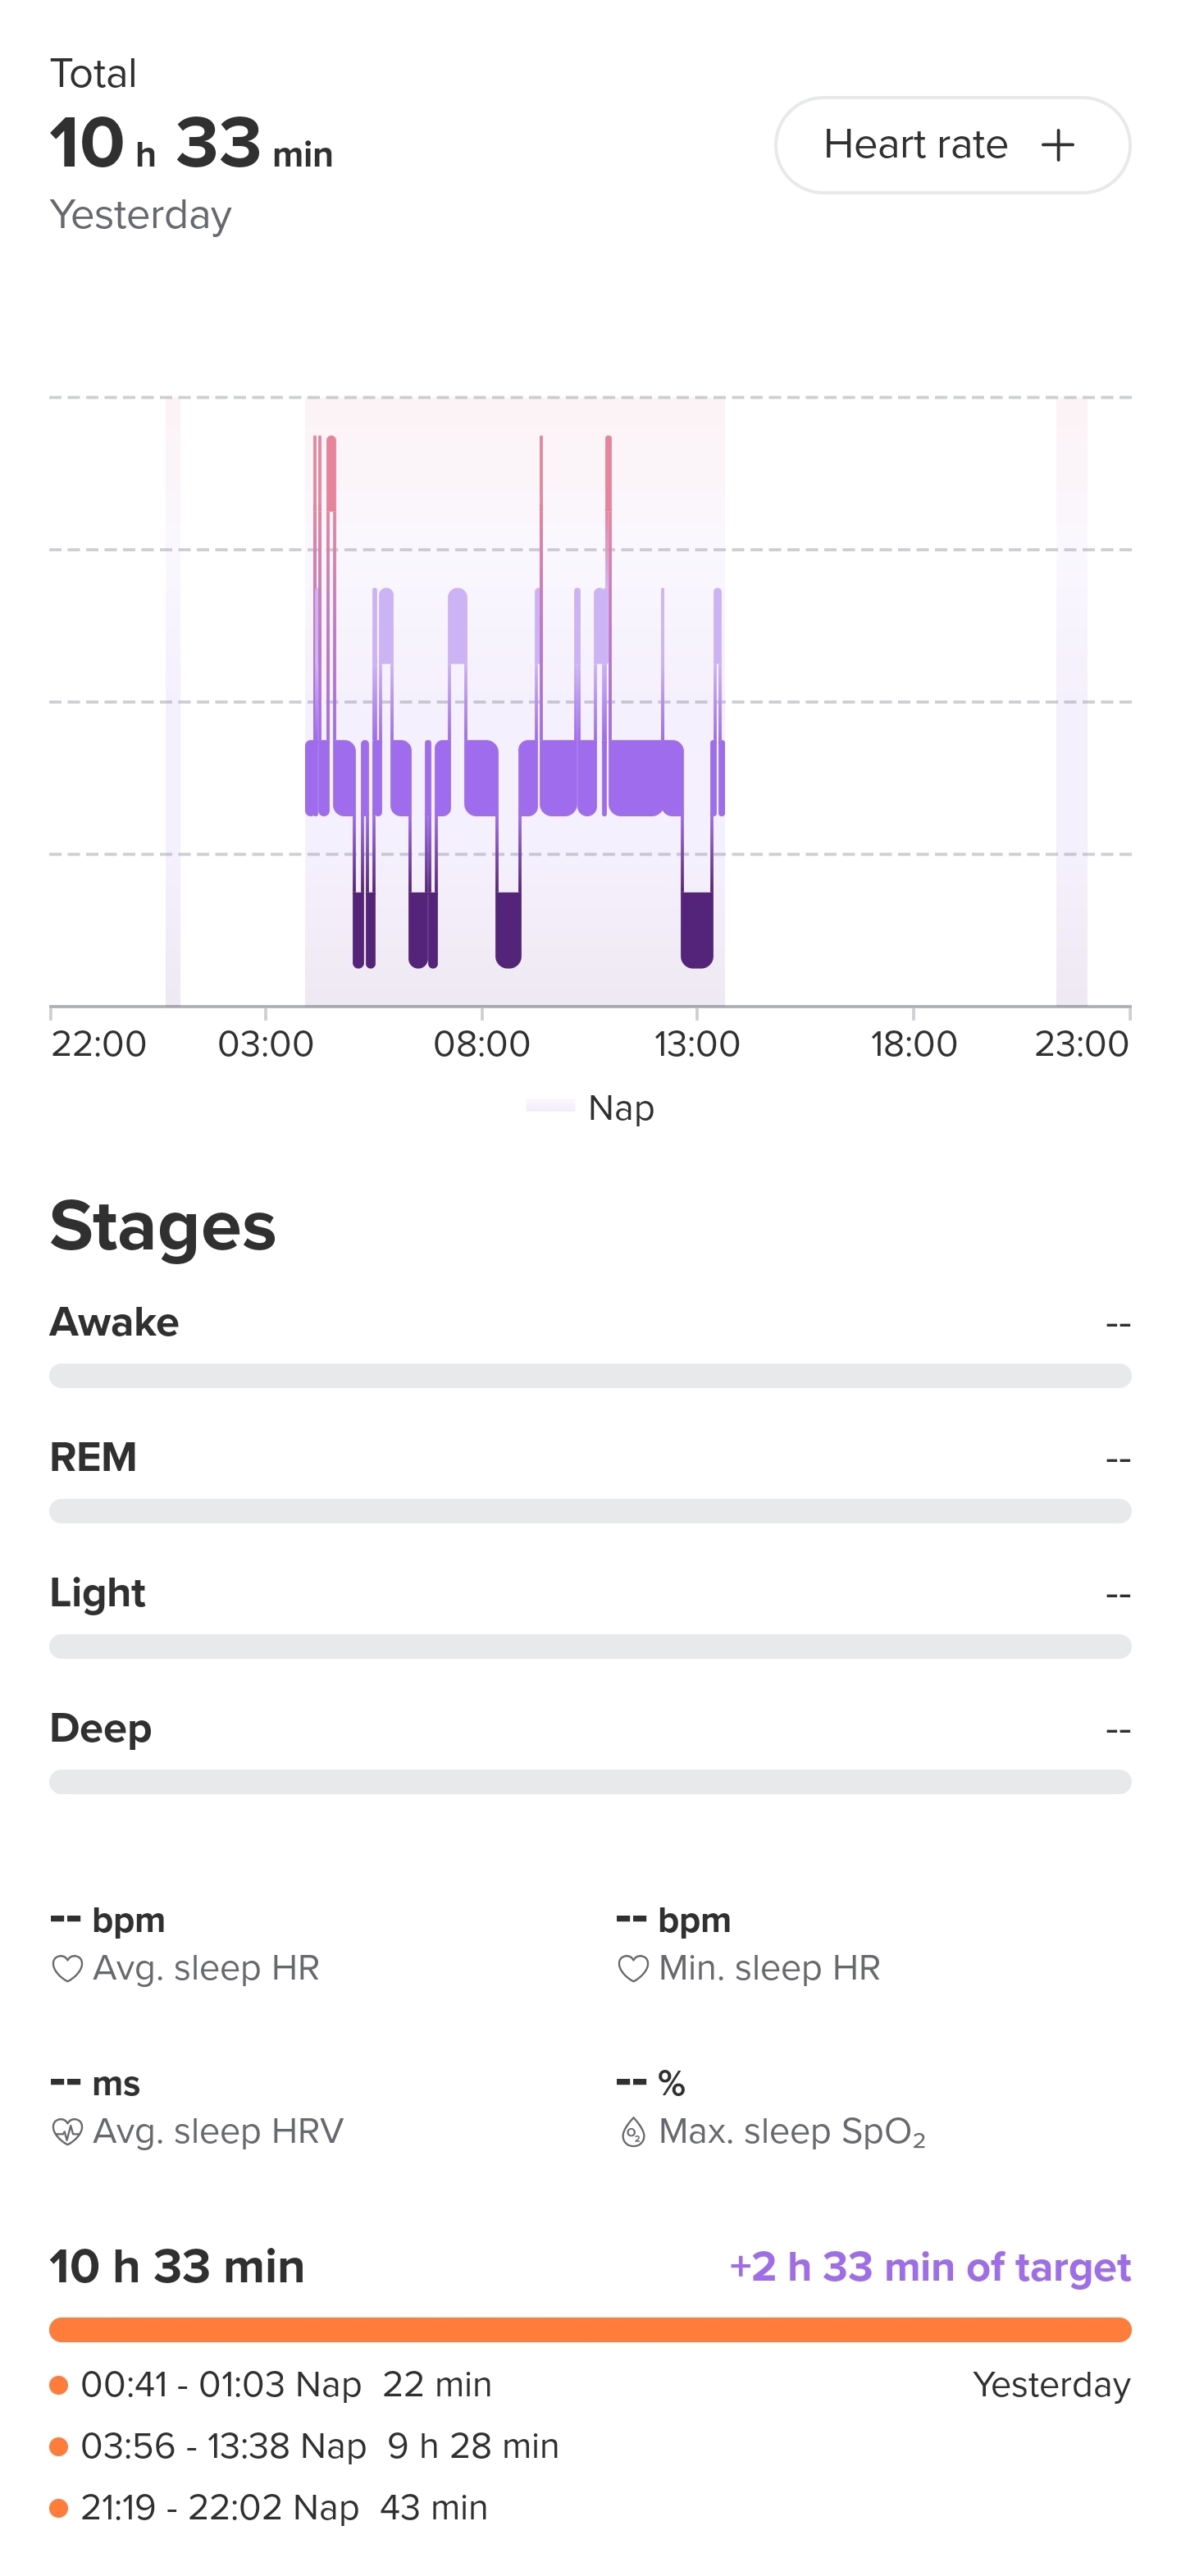
Task: Tap orange dot beside 21:19 nap
Action: (59, 2508)
